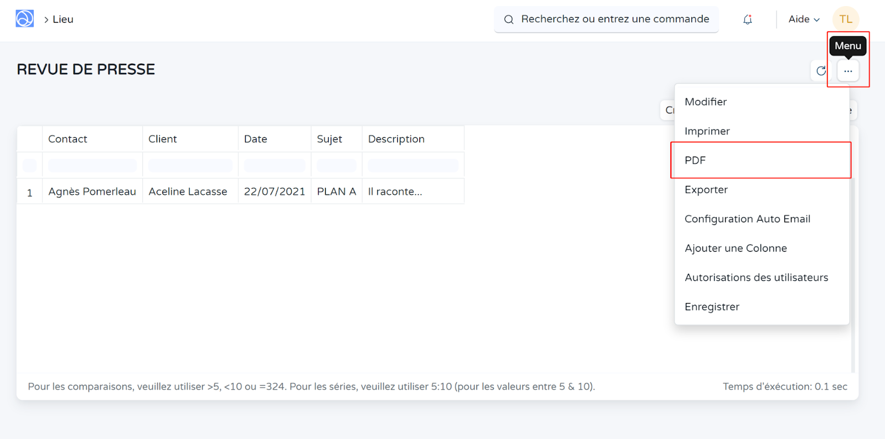Select Ajouter une Colonne
This screenshot has height=439, width=885.
point(736,248)
